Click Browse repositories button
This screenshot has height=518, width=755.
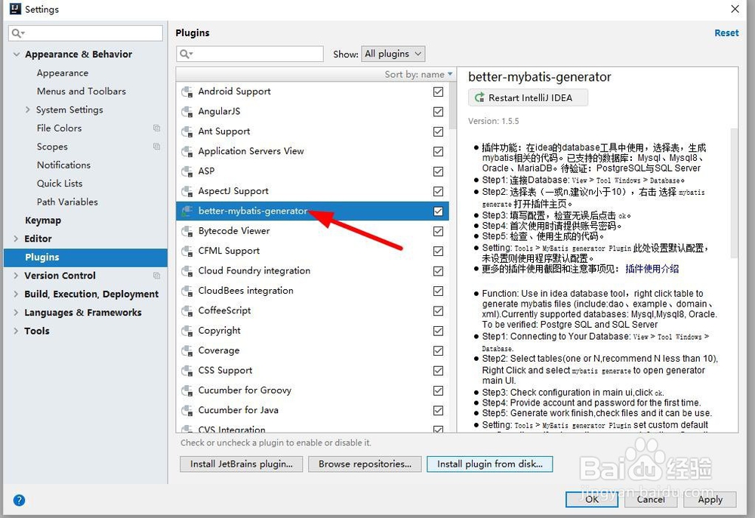coord(365,464)
